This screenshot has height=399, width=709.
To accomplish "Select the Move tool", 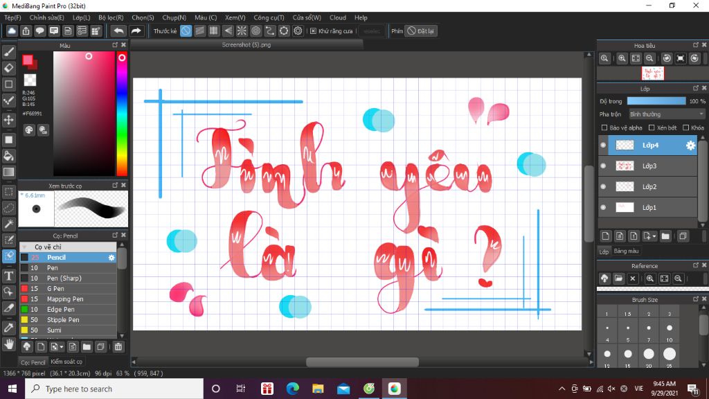I will point(8,120).
